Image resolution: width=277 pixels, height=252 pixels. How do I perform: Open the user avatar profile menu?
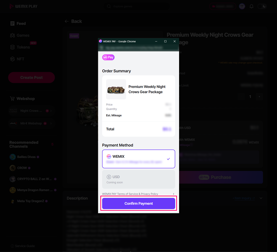pos(242,6)
